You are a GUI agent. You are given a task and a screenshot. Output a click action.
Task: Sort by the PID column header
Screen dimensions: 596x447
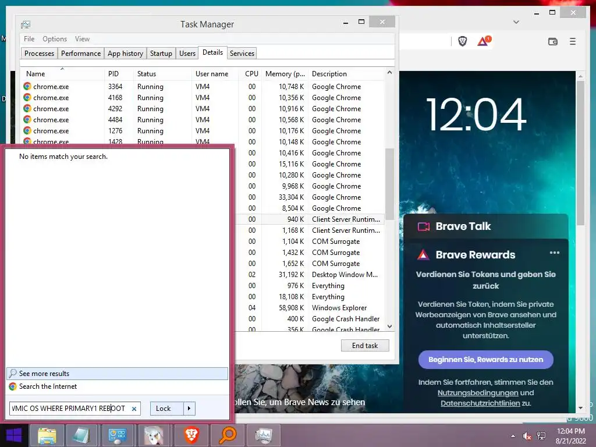pos(119,74)
